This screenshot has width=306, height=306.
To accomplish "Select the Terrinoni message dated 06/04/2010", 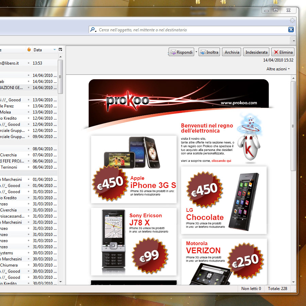I will pos(29,167).
